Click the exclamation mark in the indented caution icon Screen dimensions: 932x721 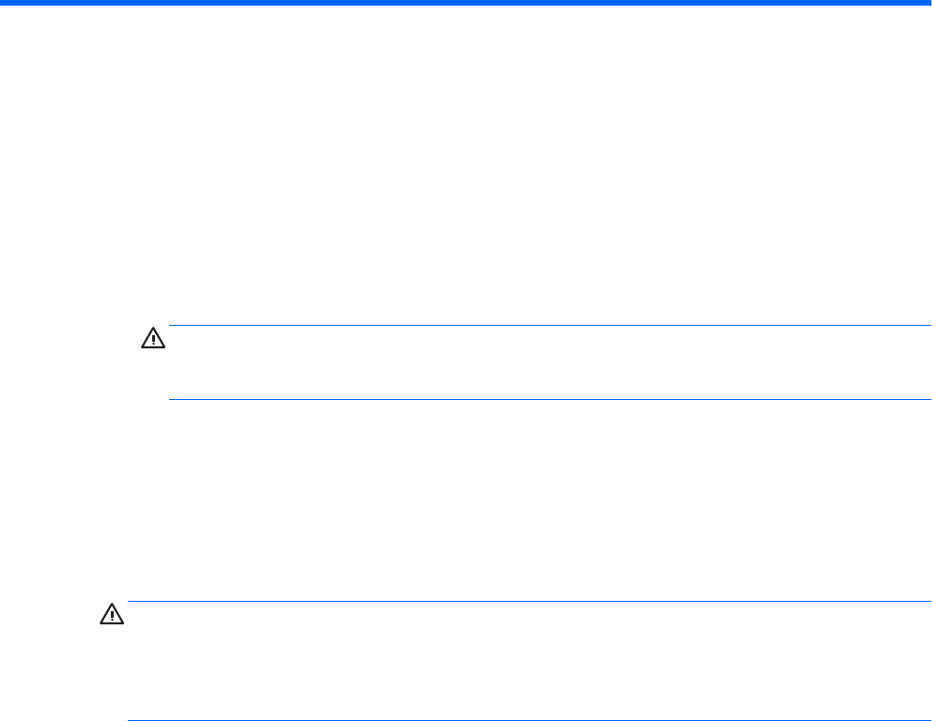152,338
